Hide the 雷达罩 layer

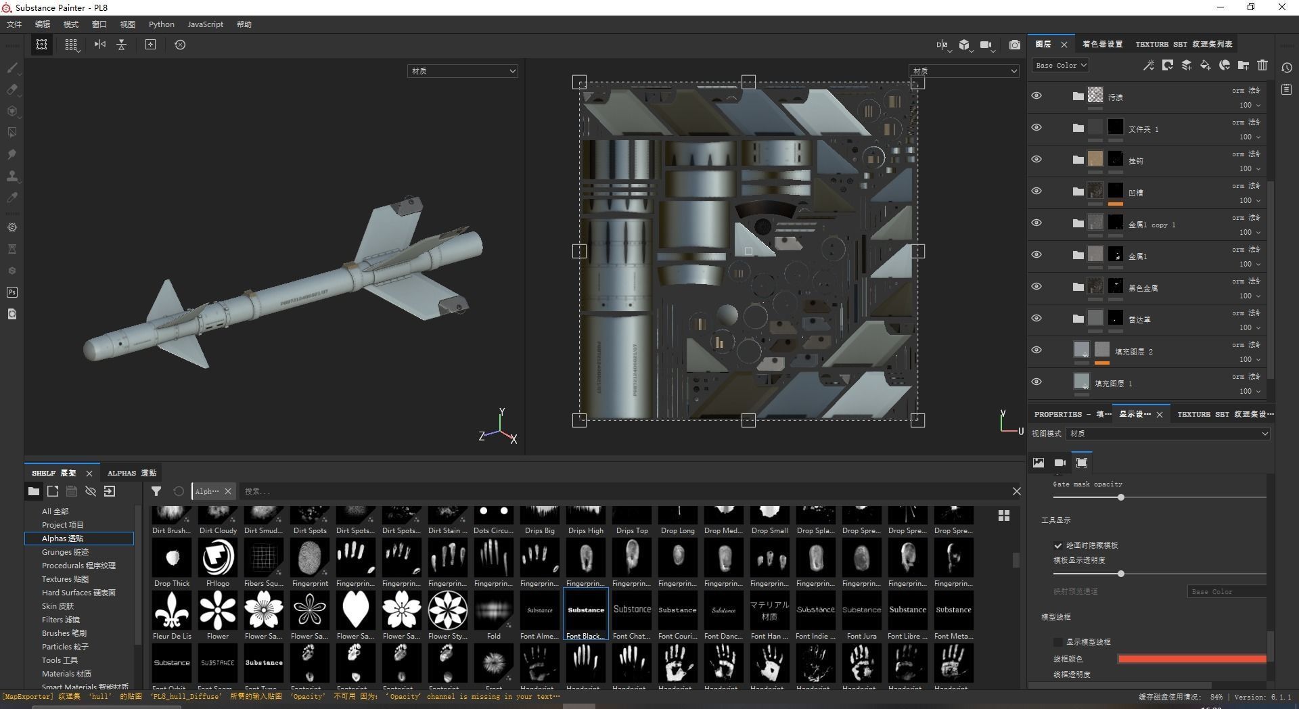point(1036,319)
